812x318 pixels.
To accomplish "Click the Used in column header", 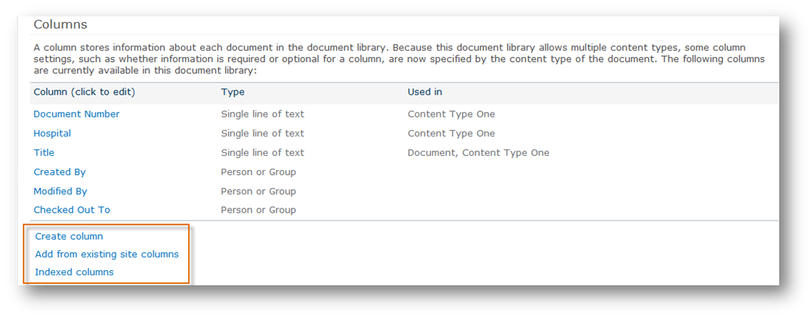I will pos(425,92).
